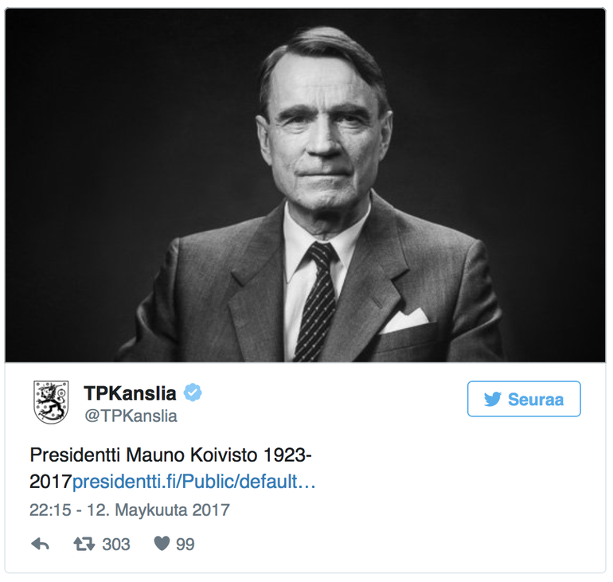
Task: Click the pocket square in the portrait
Action: click(x=404, y=320)
